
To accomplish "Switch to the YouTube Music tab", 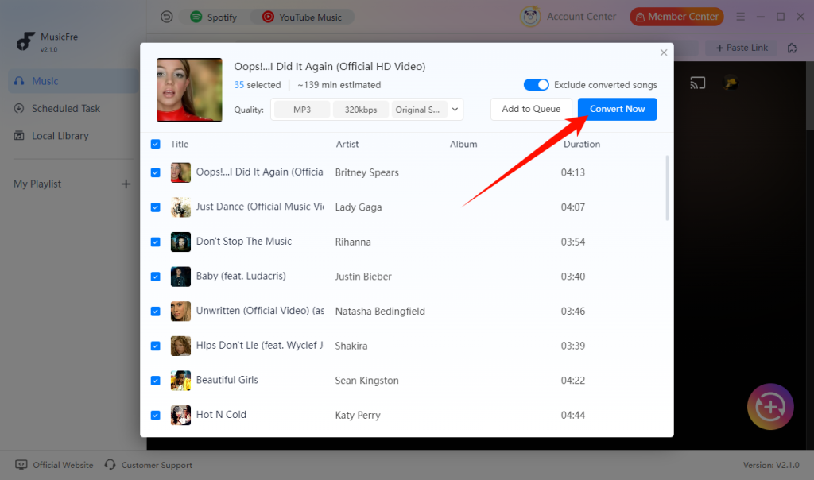I will (302, 17).
